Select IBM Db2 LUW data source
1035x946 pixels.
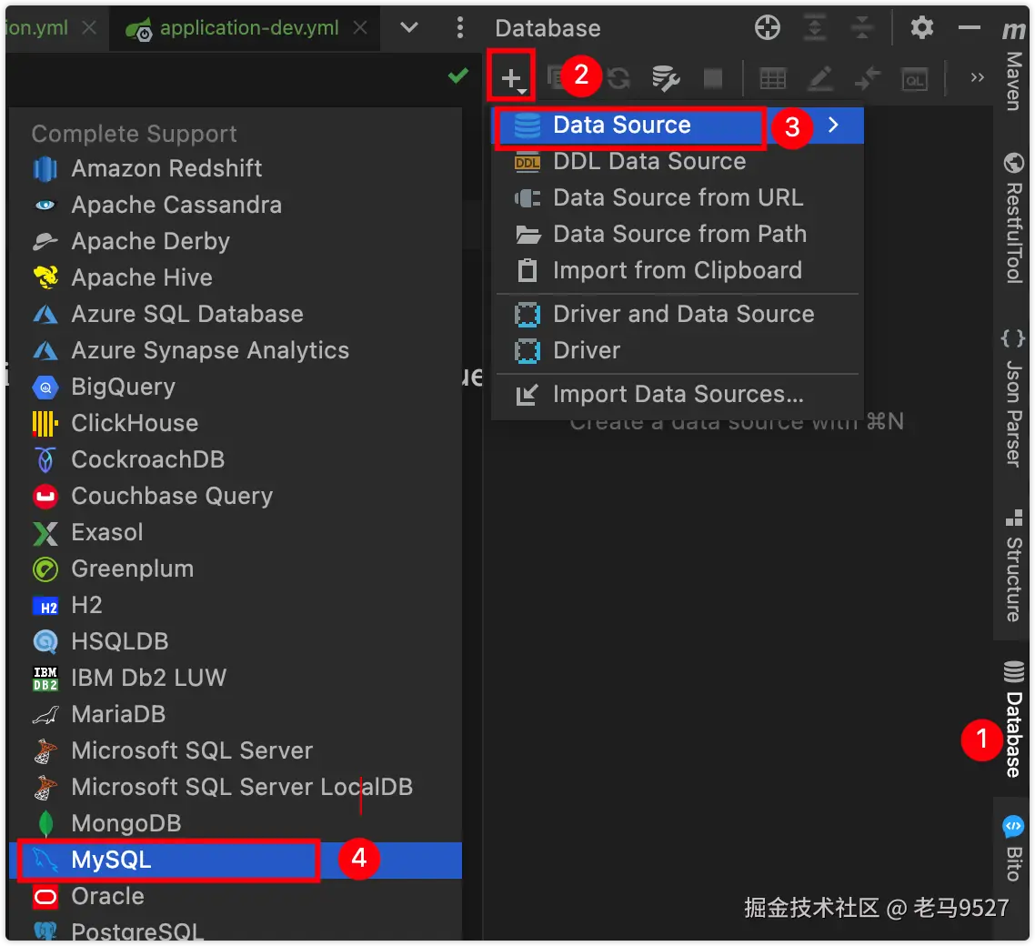click(x=236, y=678)
